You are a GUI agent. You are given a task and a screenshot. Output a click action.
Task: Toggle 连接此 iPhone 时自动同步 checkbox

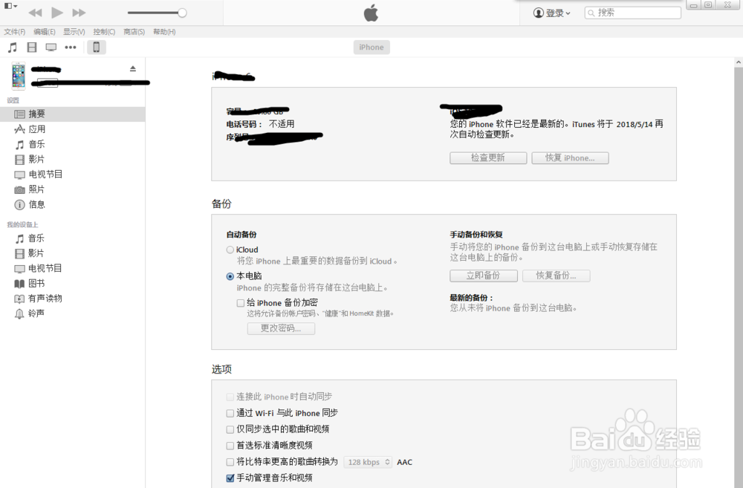(230, 397)
